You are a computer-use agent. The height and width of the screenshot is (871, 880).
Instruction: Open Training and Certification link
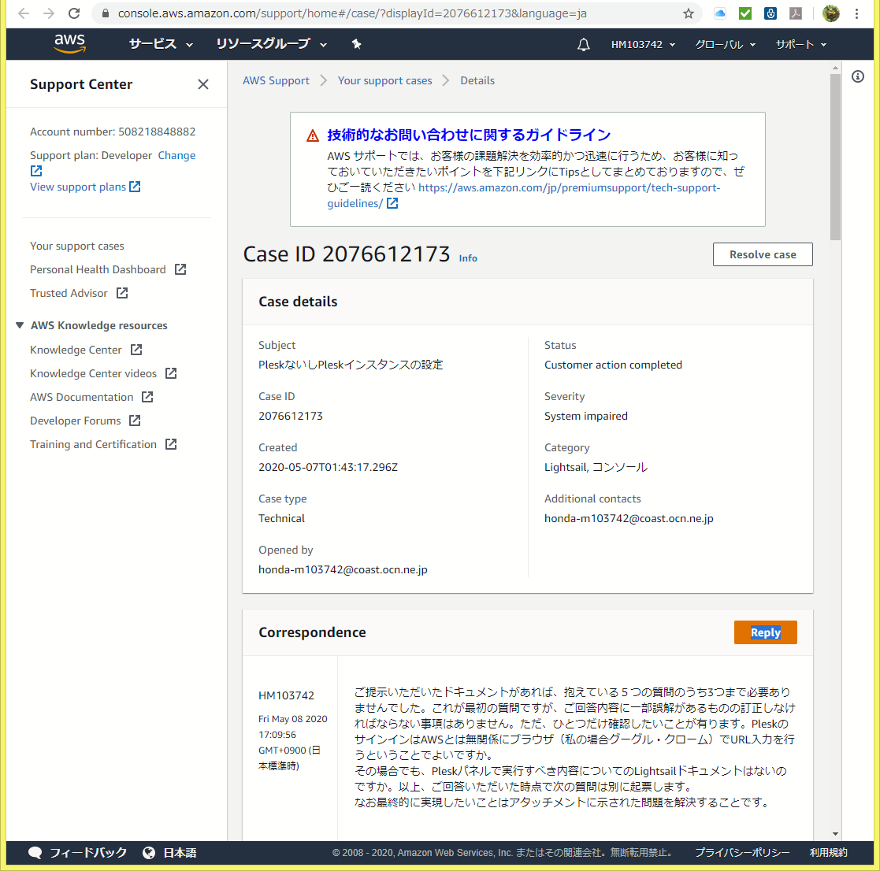pos(93,444)
